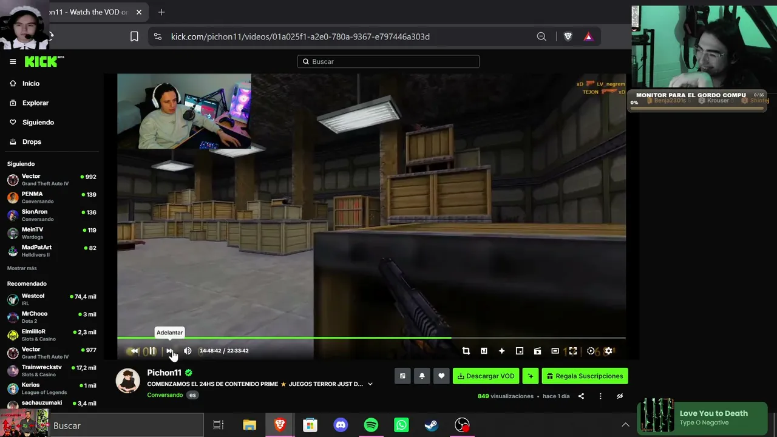
Task: Click the Buscar search field on Kick
Action: [388, 61]
